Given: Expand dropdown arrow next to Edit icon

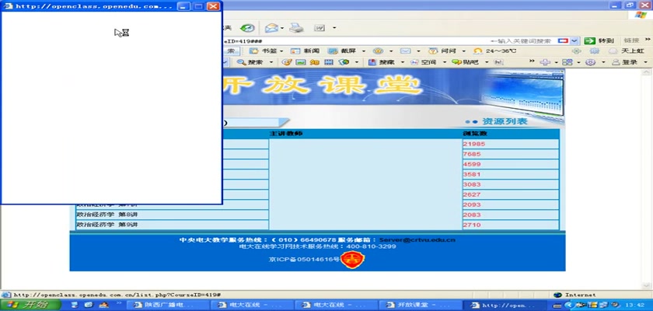Looking at the screenshot, I should [x=334, y=28].
